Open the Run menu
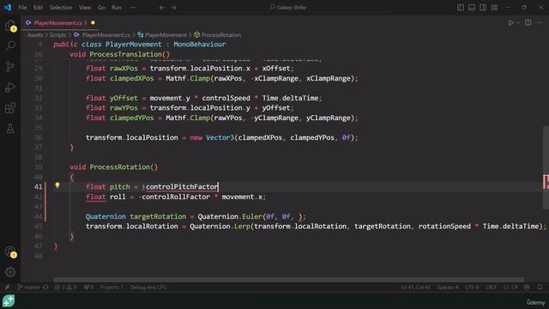 point(117,8)
